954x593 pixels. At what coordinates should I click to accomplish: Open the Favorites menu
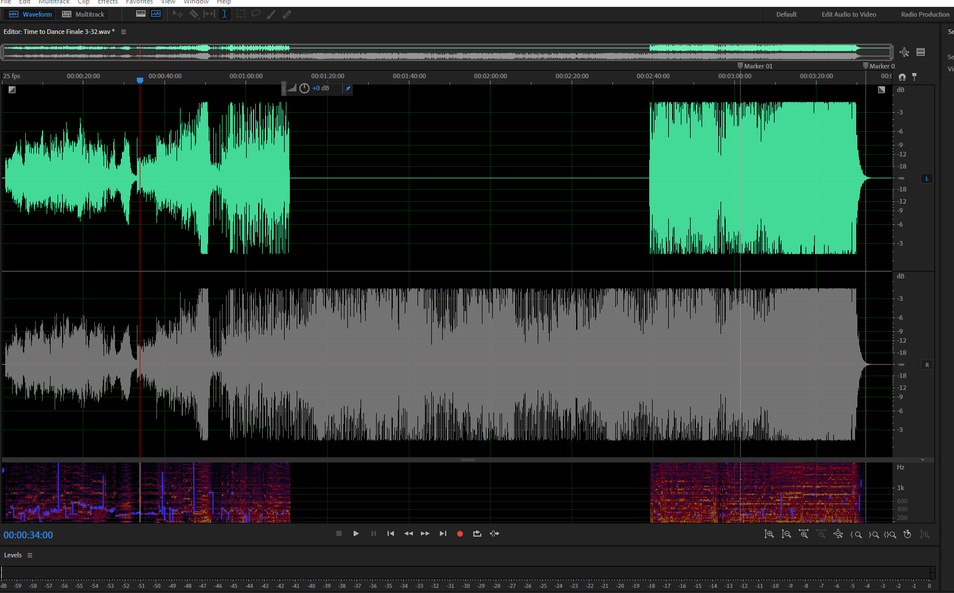pos(139,2)
